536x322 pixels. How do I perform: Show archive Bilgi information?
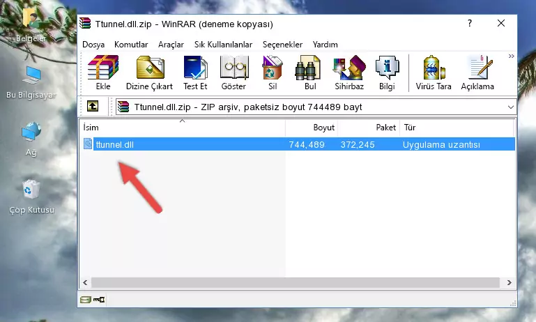387,72
